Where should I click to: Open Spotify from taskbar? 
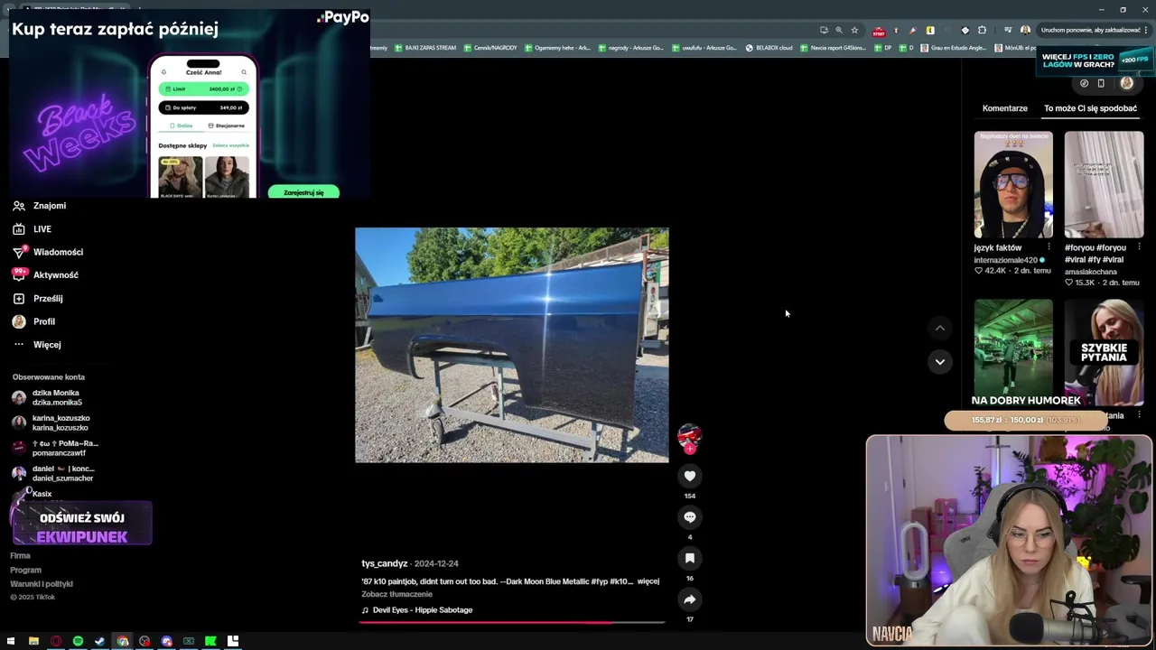pyautogui.click(x=78, y=642)
